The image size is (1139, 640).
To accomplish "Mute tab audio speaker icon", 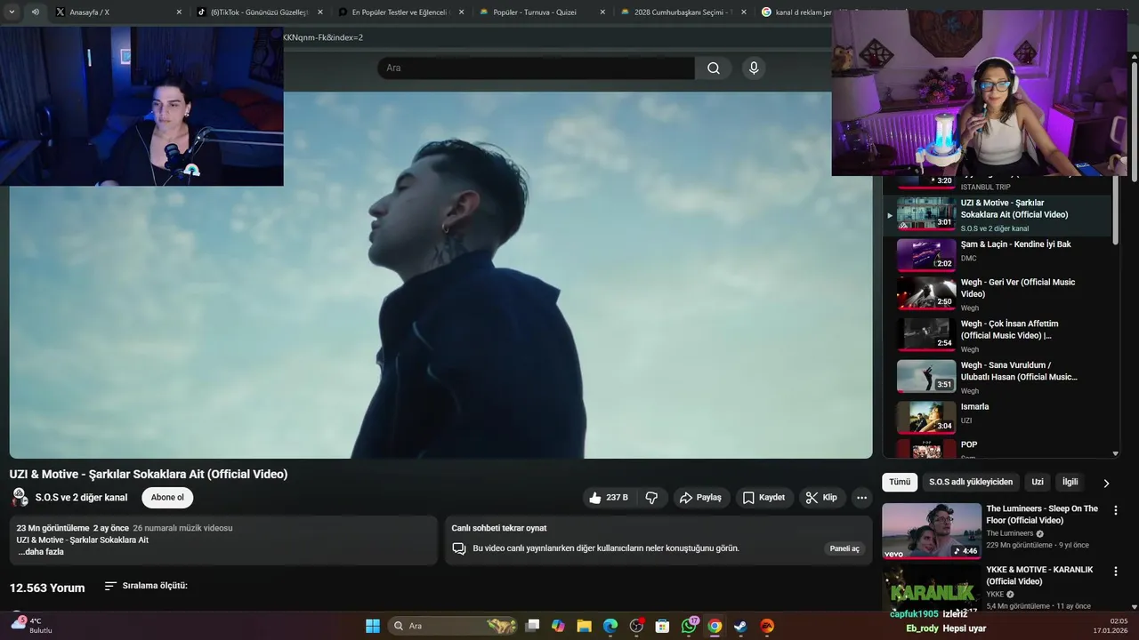I will [35, 12].
